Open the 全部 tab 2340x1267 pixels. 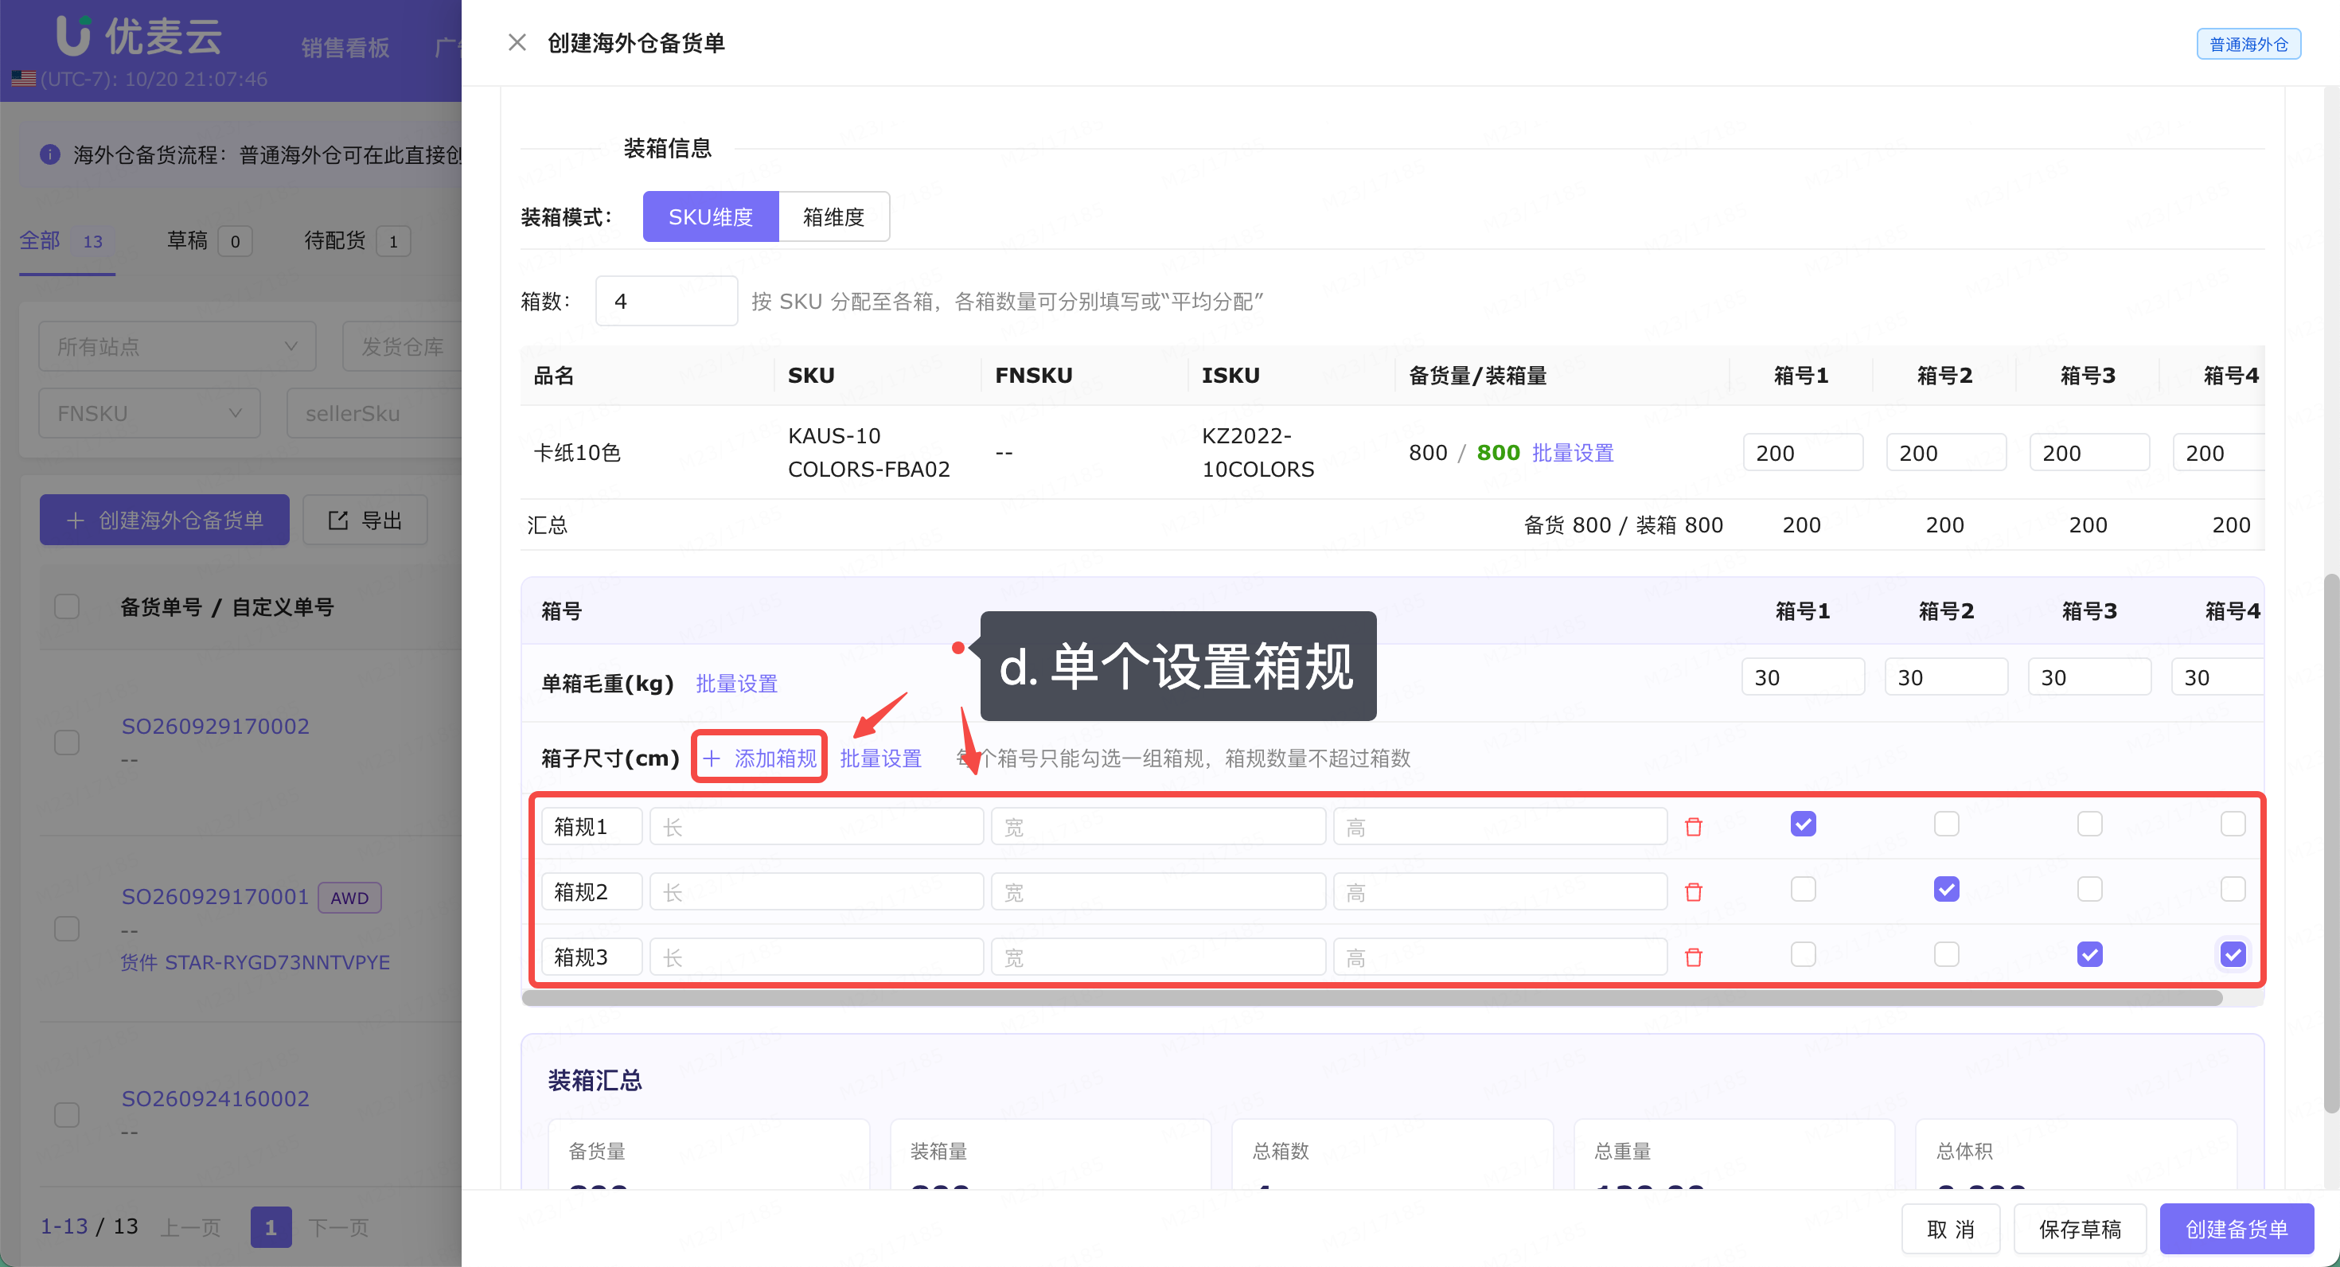tap(67, 240)
